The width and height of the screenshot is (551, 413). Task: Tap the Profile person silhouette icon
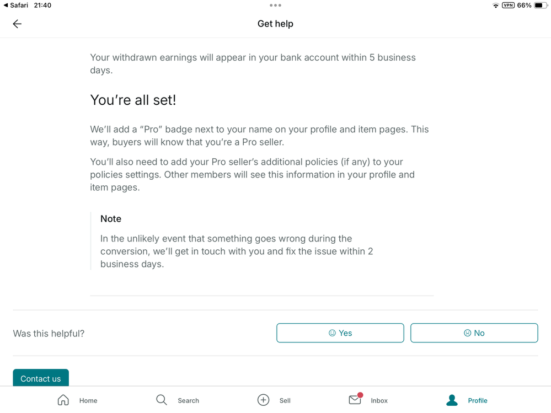tap(452, 400)
